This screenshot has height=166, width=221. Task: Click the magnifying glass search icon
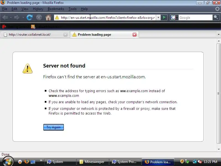216,17
